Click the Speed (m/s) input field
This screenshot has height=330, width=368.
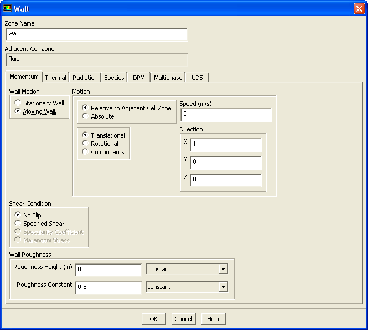[226, 115]
